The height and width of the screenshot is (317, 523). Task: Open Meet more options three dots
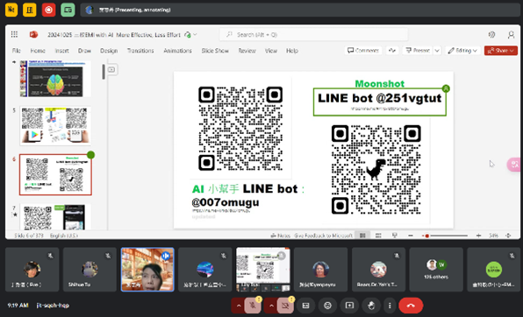(x=390, y=306)
